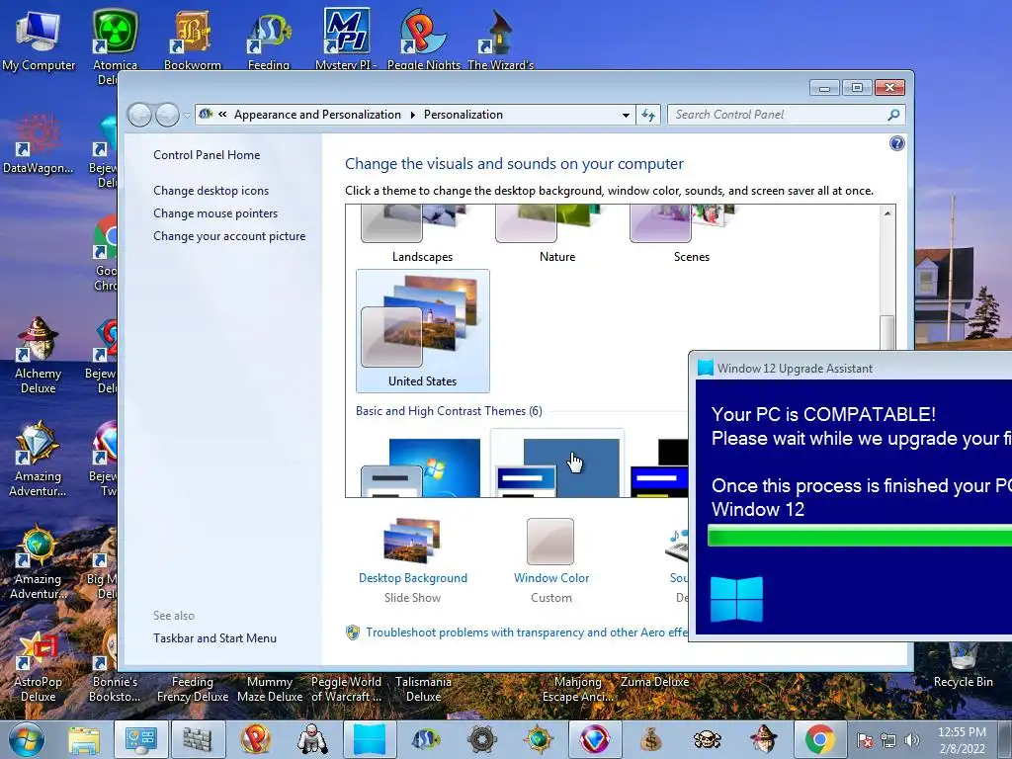
Task: Click the Control Panel Forward arrow button
Action: 167,115
